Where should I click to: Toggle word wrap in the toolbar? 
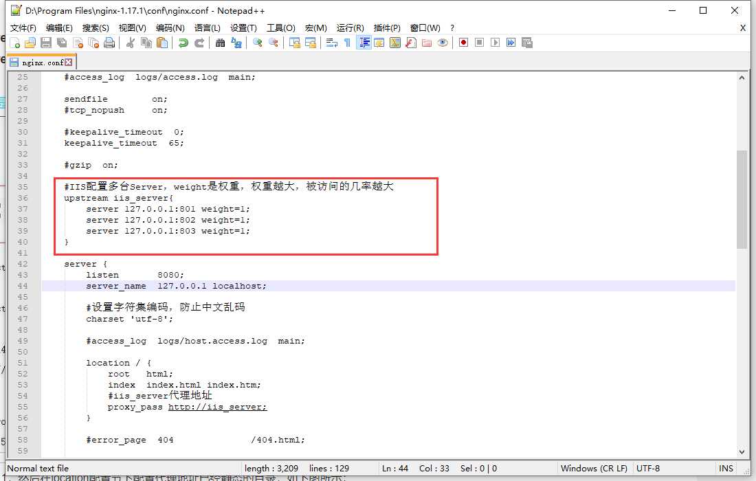click(x=332, y=43)
